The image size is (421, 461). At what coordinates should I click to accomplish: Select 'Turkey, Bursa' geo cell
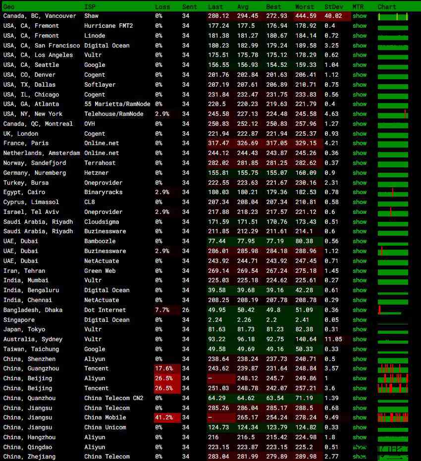pyautogui.click(x=26, y=183)
